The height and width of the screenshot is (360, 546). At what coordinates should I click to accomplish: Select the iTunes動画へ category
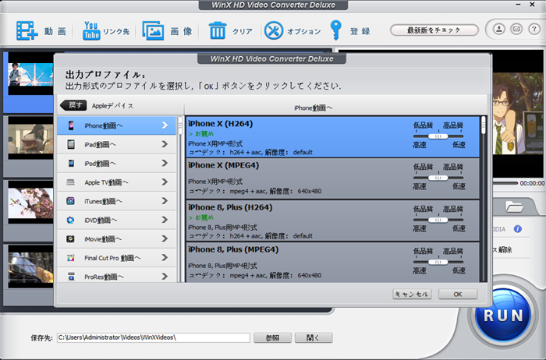click(x=117, y=201)
